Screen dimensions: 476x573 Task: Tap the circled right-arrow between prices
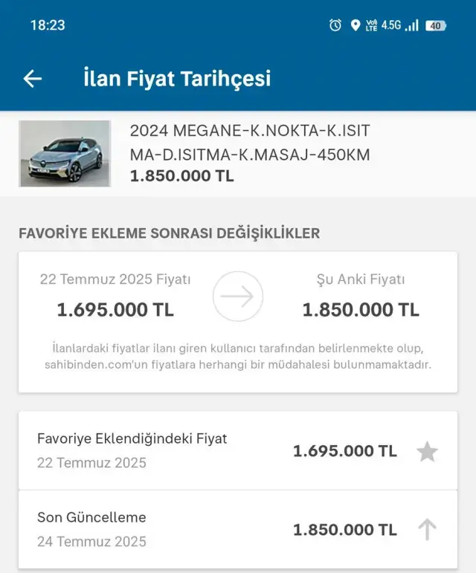[x=238, y=296]
